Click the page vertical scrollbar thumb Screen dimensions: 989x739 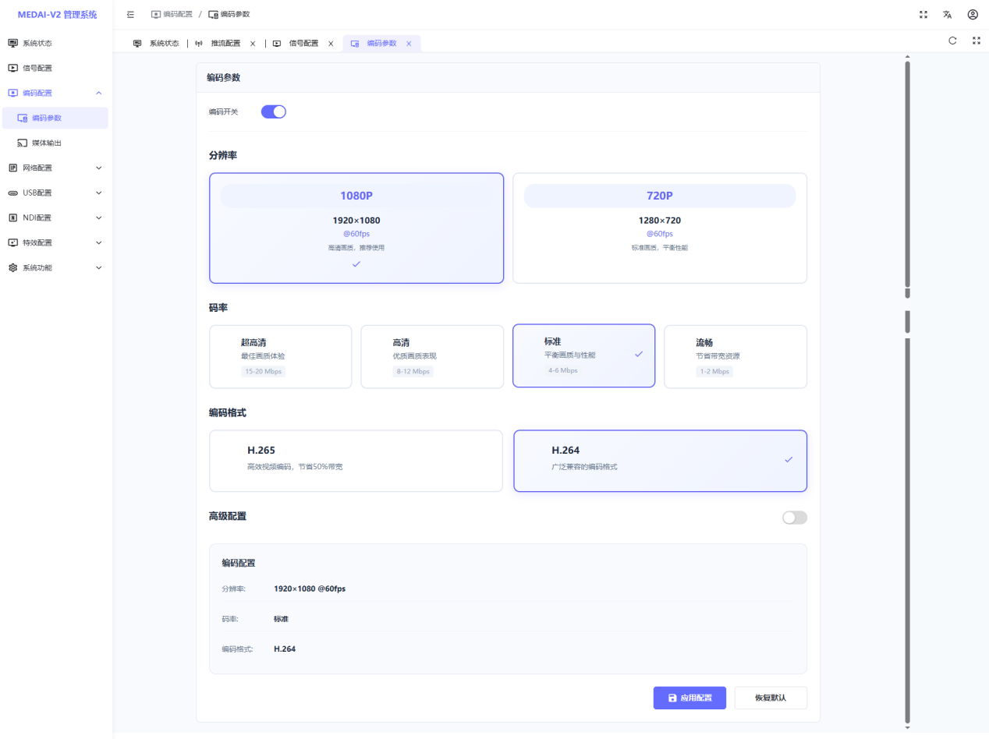pyautogui.click(x=907, y=175)
